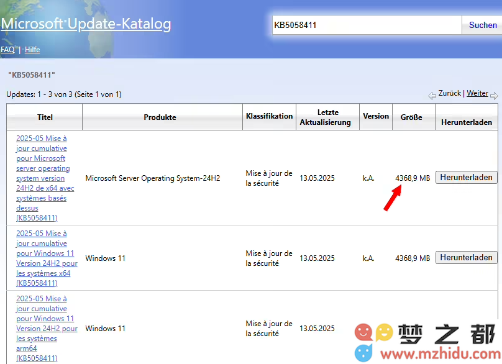Click the left arrow icon beside Zurück
This screenshot has height=364, width=502.
point(432,96)
